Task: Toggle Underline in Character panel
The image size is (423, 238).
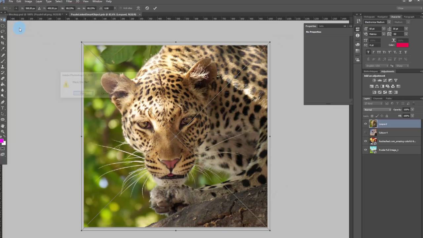Action: click(x=400, y=52)
